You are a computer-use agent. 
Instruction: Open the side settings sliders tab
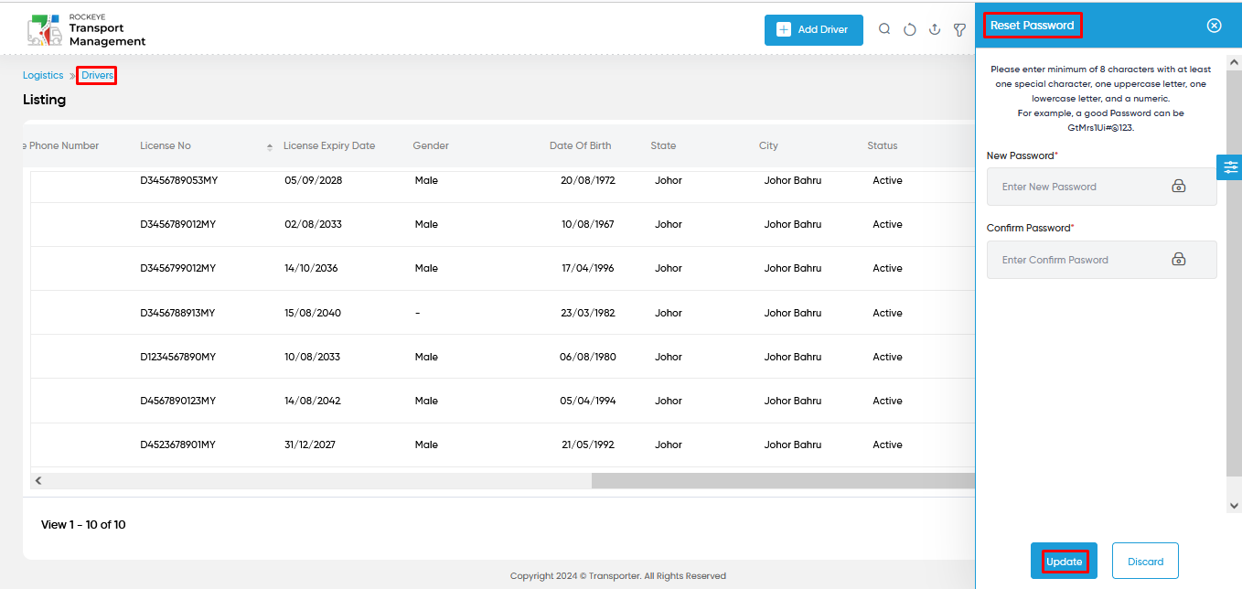tap(1230, 167)
